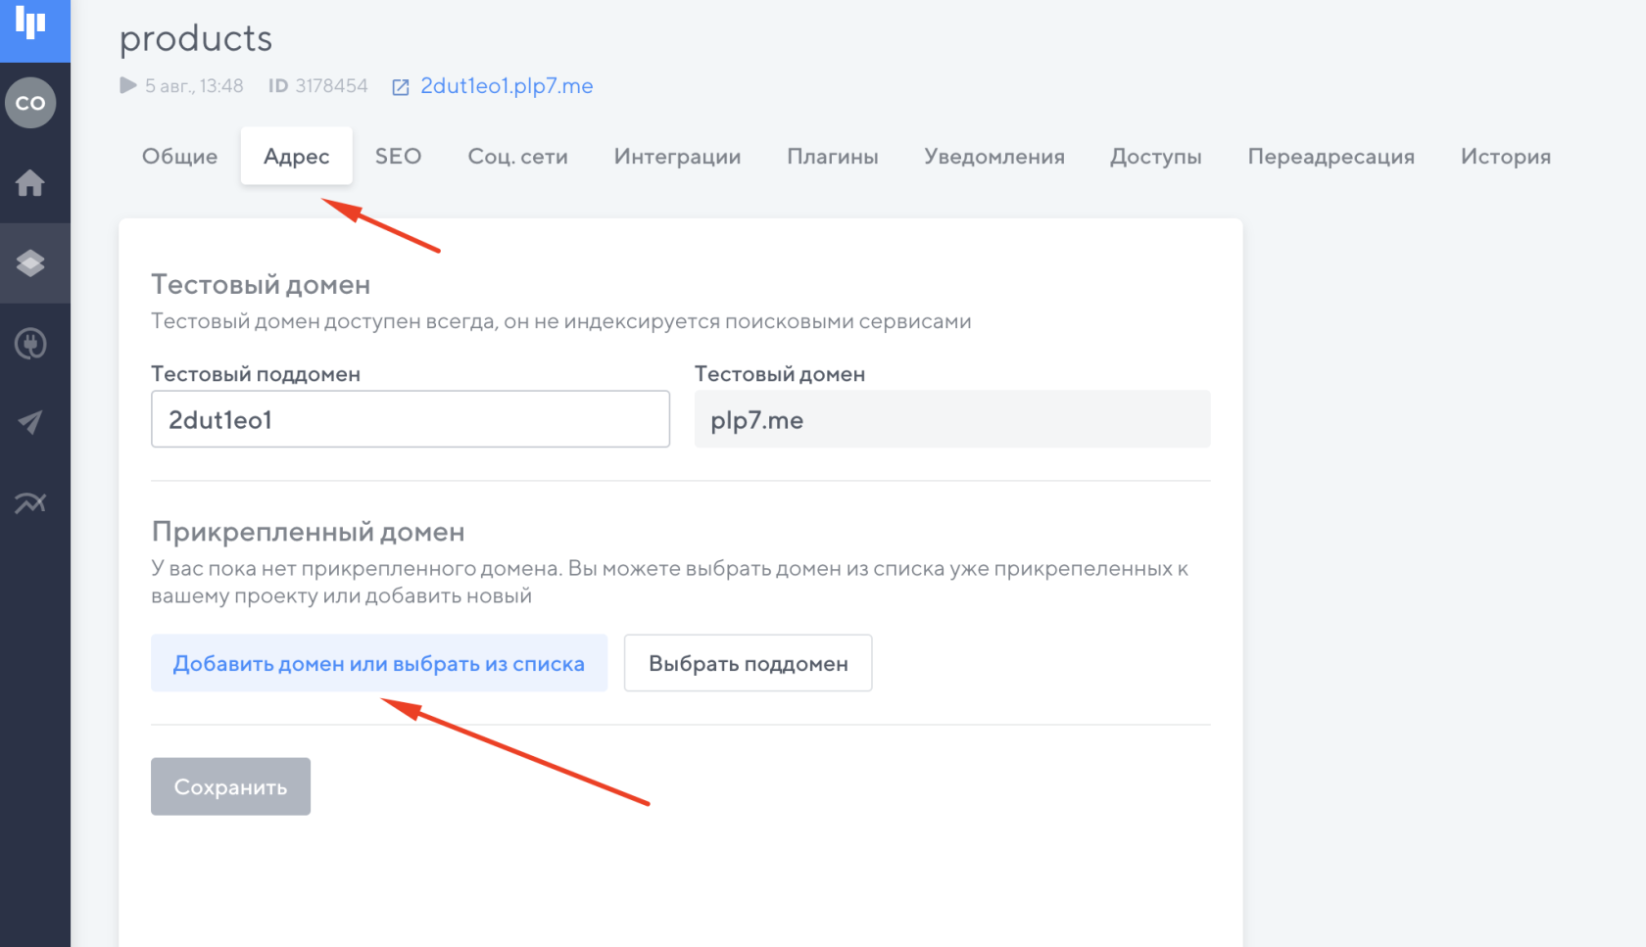Open the Плагины tab
Image resolution: width=1646 pixels, height=947 pixels.
(x=832, y=156)
